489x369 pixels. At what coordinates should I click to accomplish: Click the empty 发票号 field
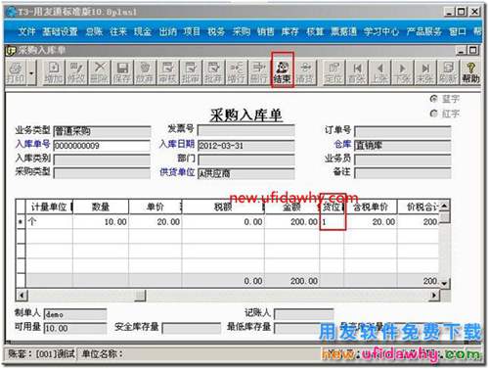pyautogui.click(x=246, y=130)
